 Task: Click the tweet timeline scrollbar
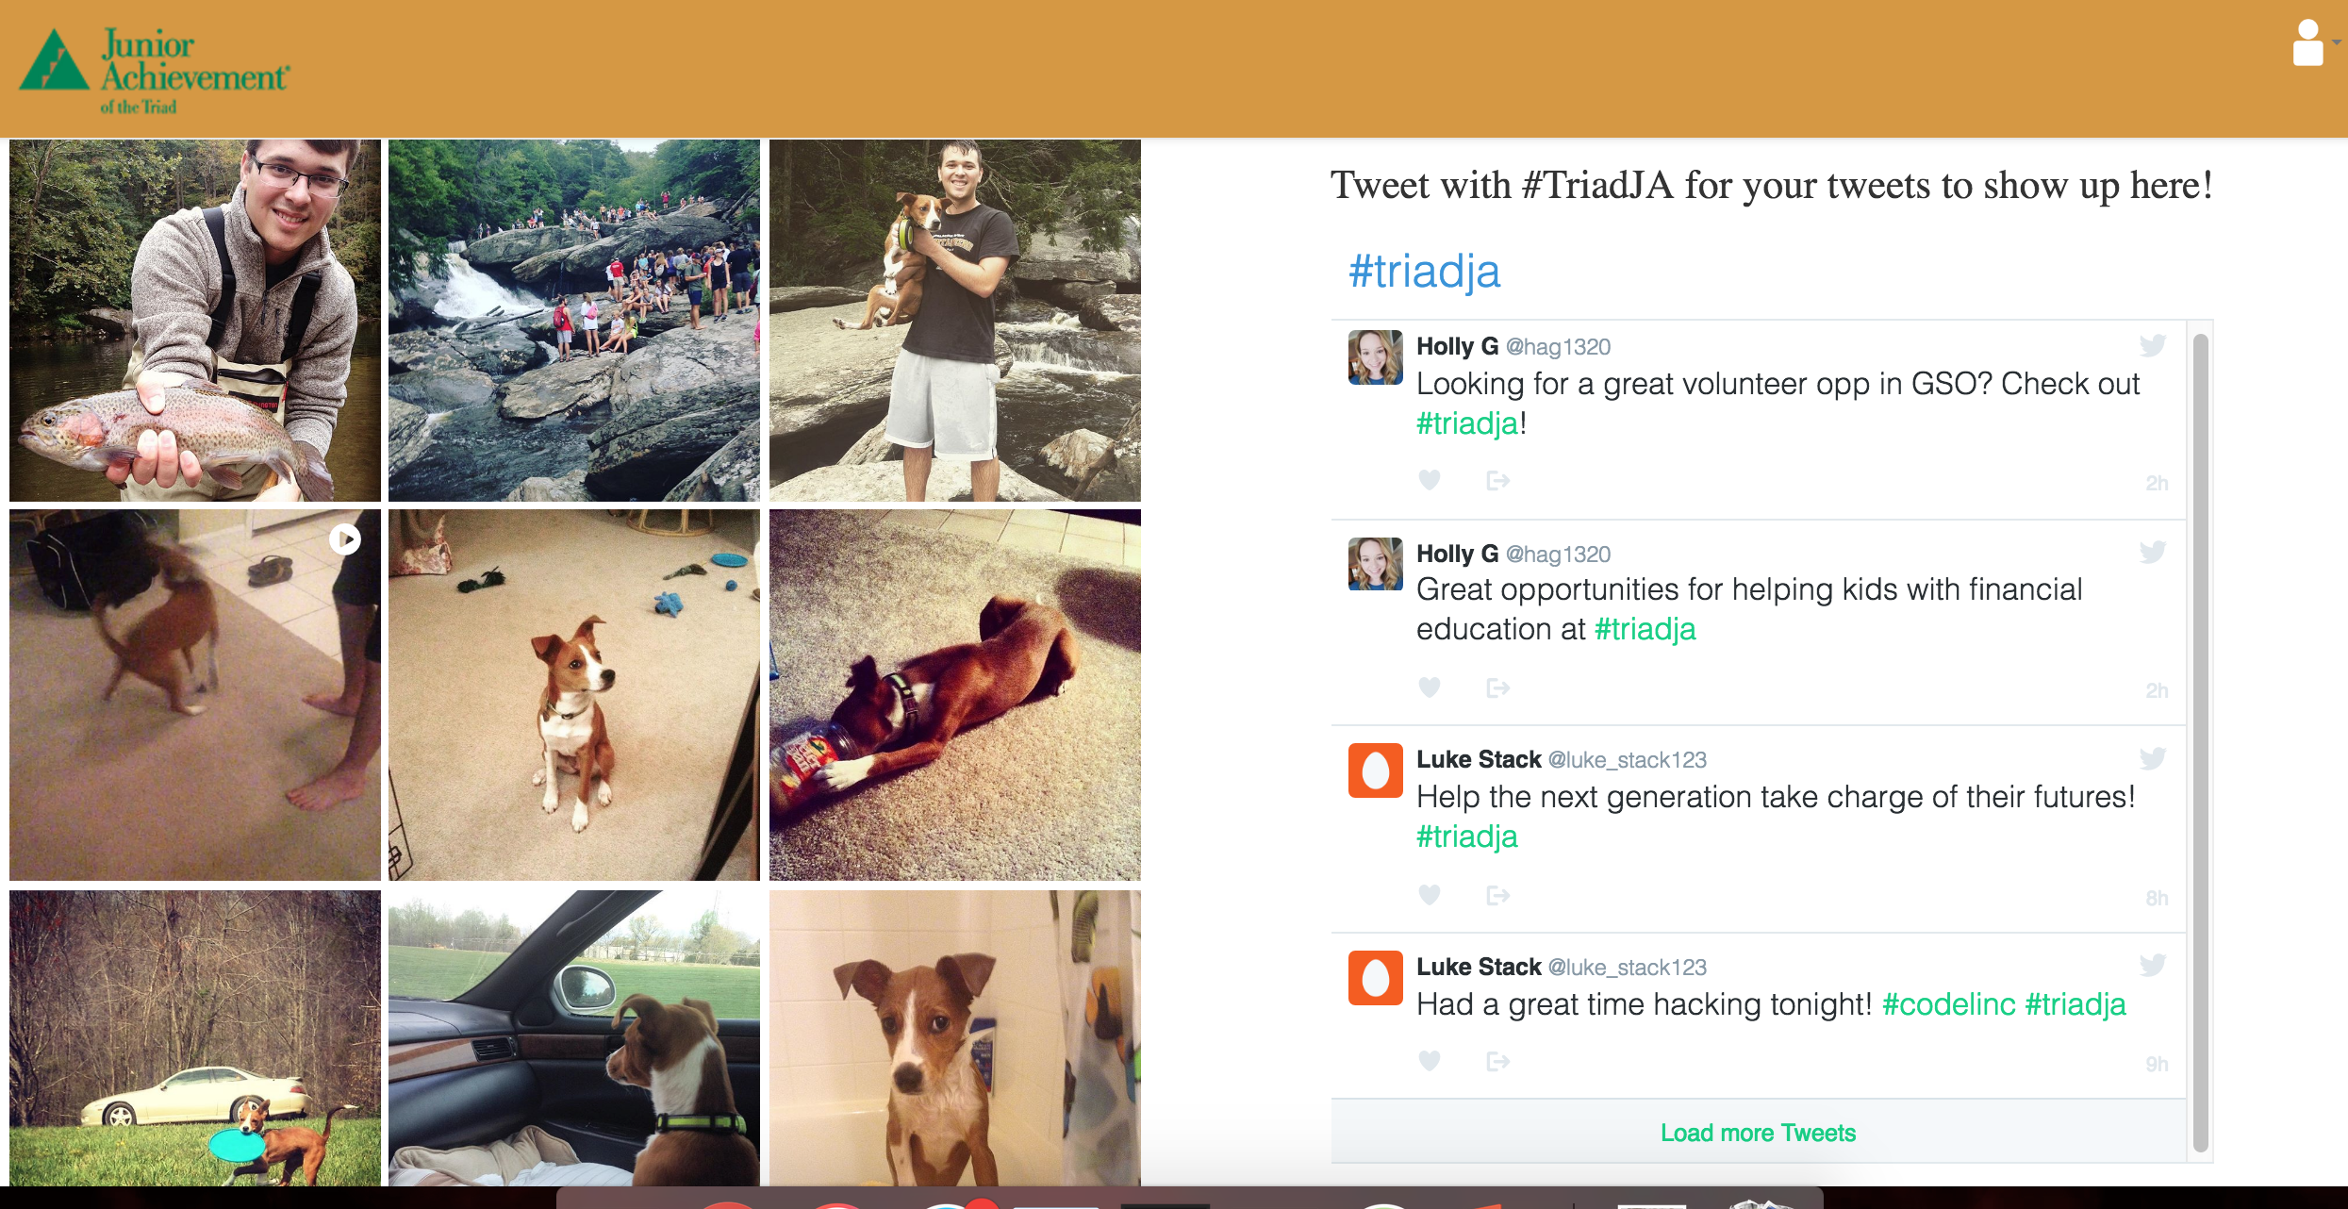point(2201,743)
